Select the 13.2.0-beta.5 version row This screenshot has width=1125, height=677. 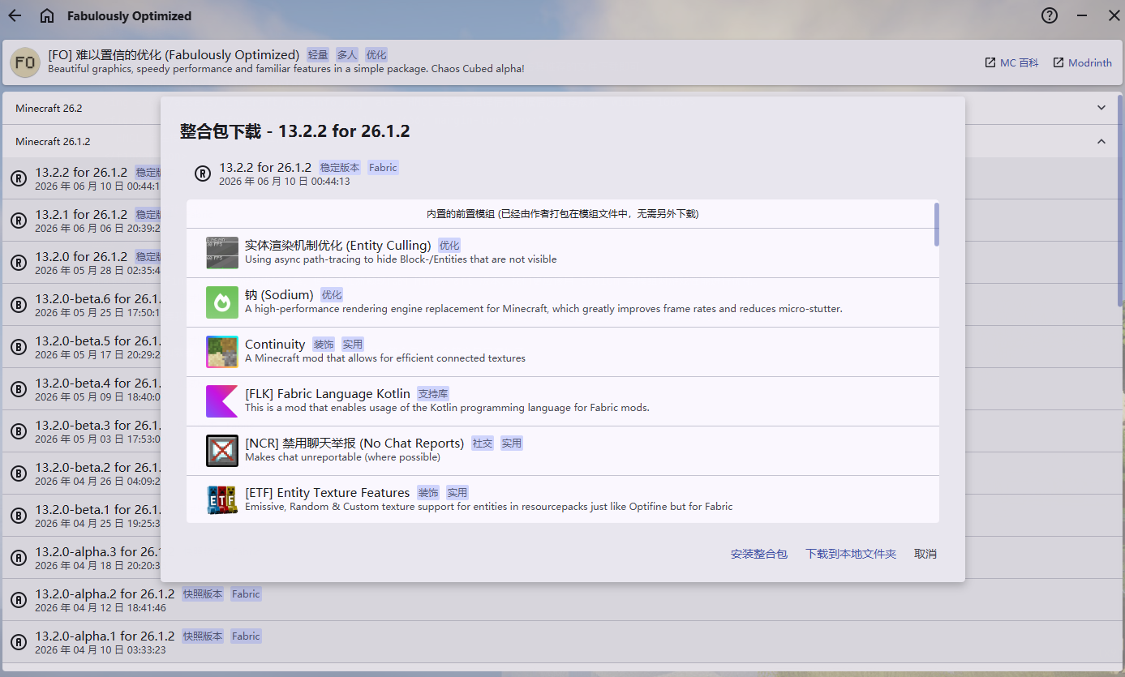[81, 347]
